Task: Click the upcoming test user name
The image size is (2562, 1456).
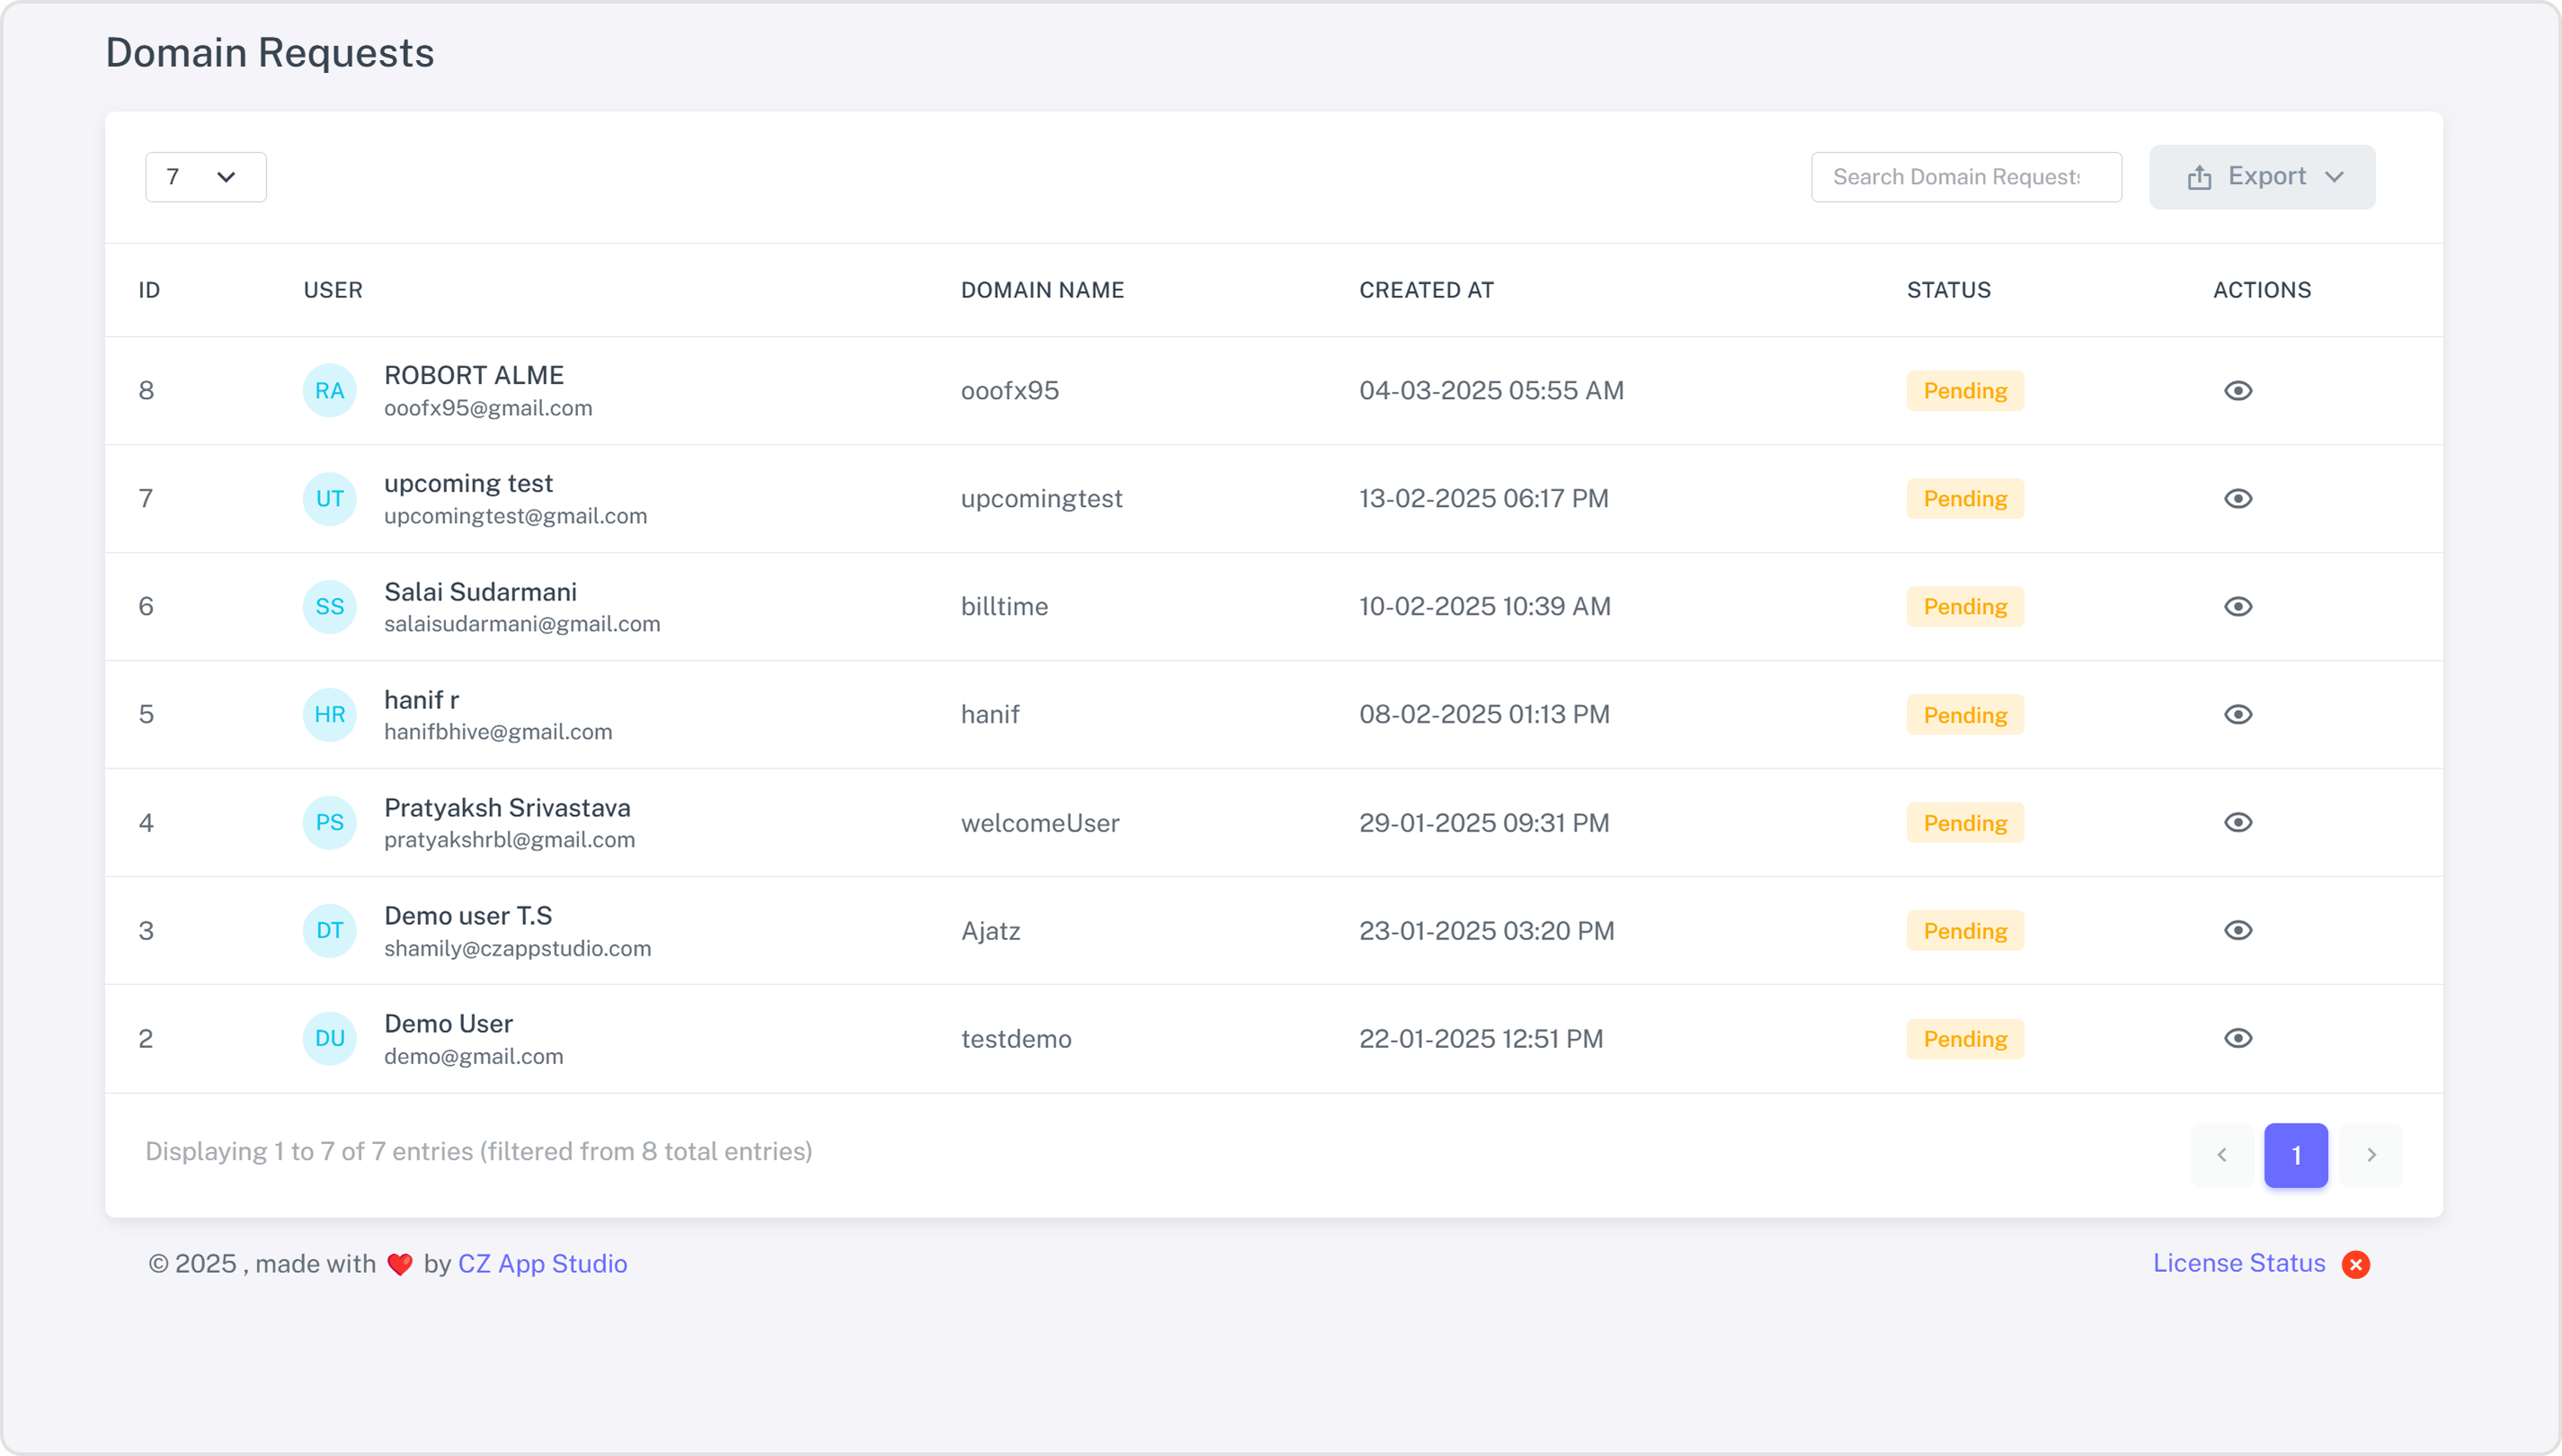Action: [468, 484]
